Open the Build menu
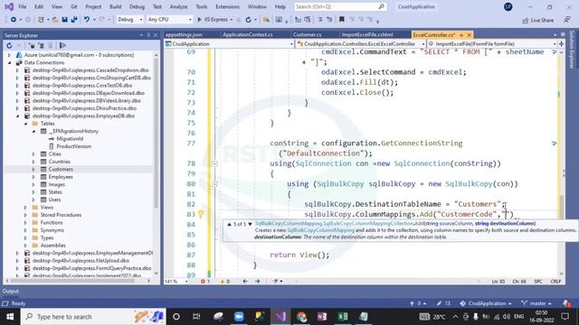 (x=115, y=6)
